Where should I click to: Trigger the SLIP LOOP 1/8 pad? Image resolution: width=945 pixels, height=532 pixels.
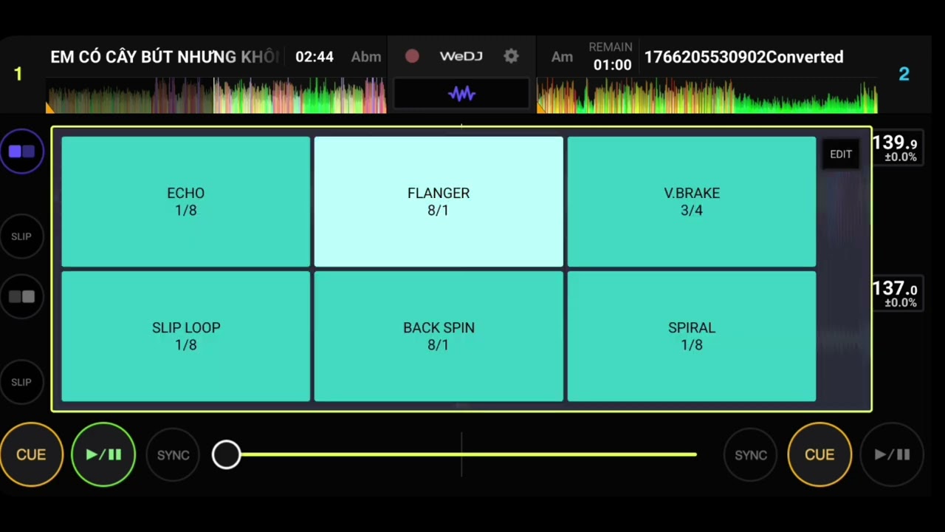click(x=186, y=336)
